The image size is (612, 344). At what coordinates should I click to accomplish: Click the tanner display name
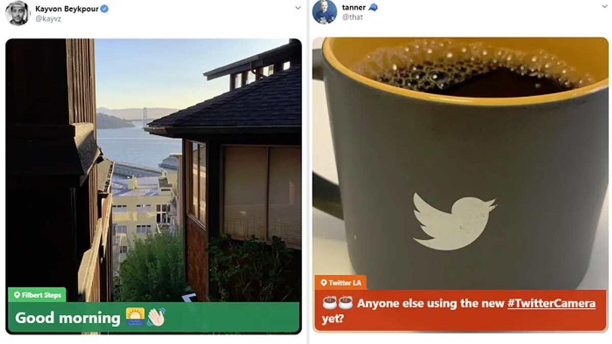tap(354, 7)
